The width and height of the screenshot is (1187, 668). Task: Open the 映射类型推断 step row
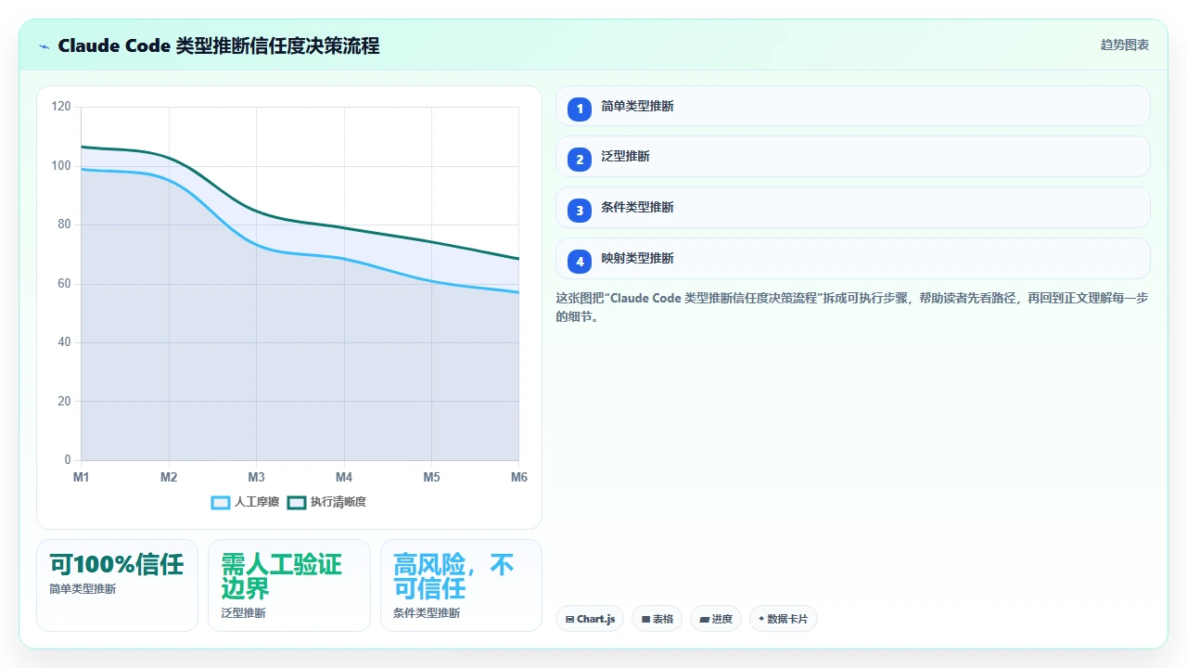coord(852,258)
